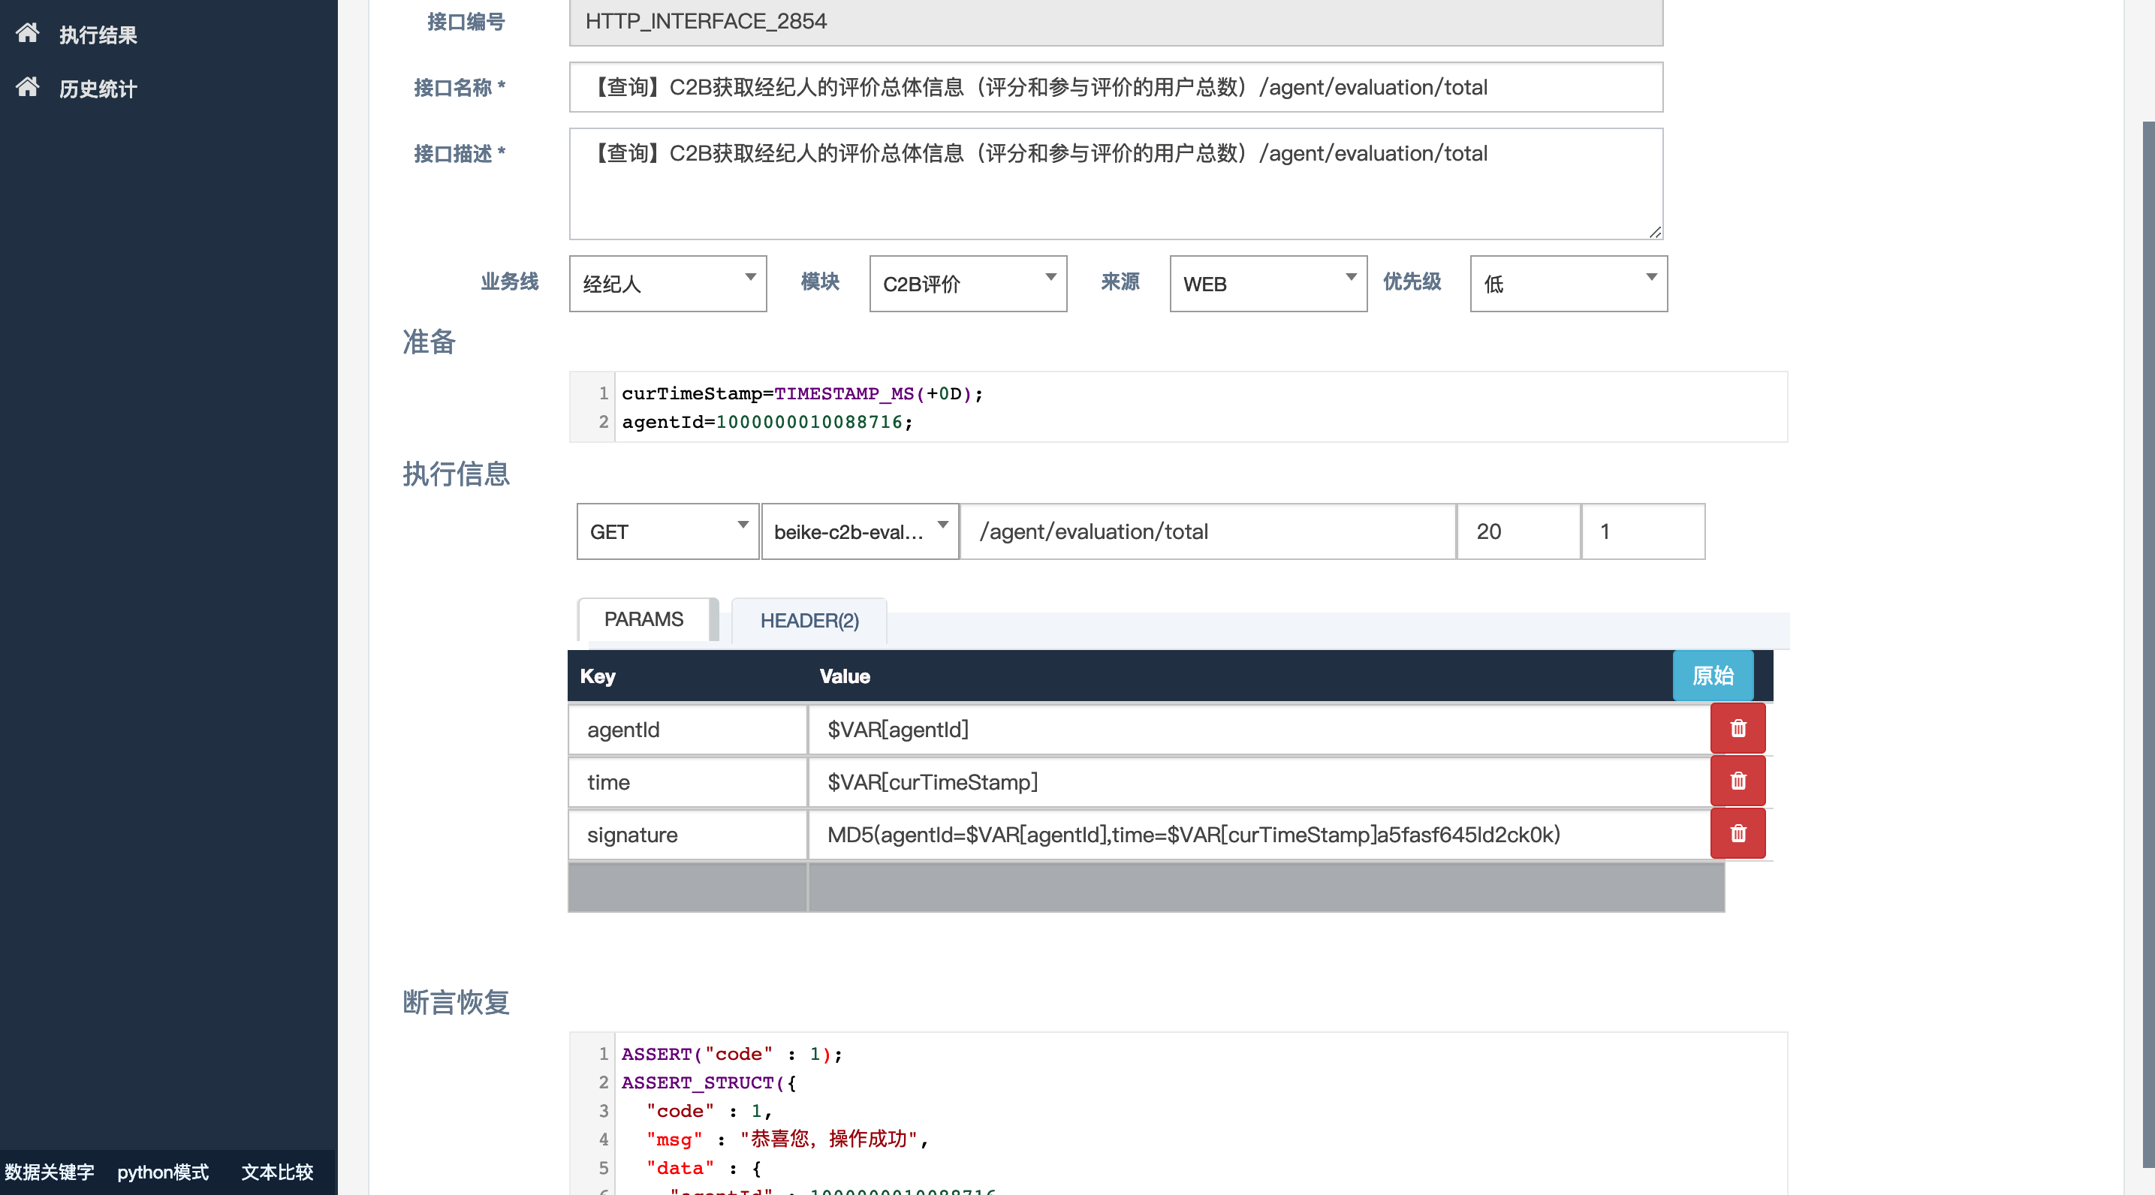Viewport: 2155px width, 1195px height.
Task: Click the ASSERT_STRUCT({ line
Action: tap(709, 1082)
